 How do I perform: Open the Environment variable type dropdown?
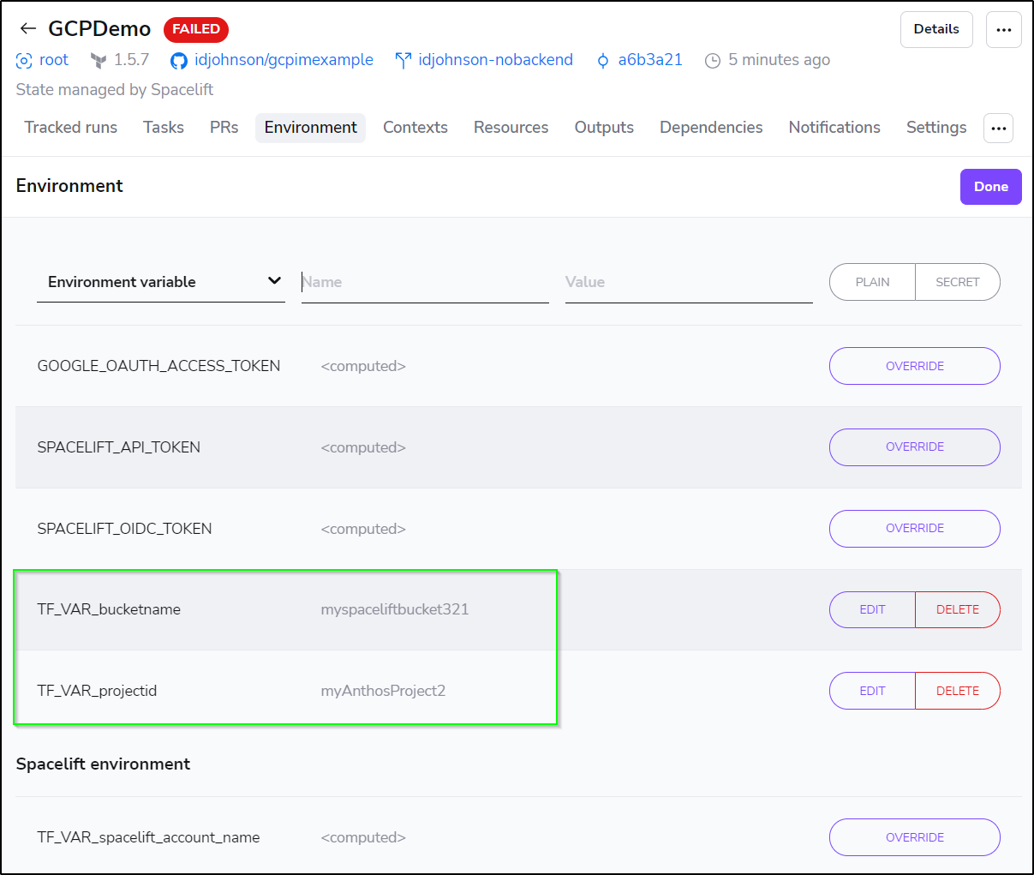161,282
